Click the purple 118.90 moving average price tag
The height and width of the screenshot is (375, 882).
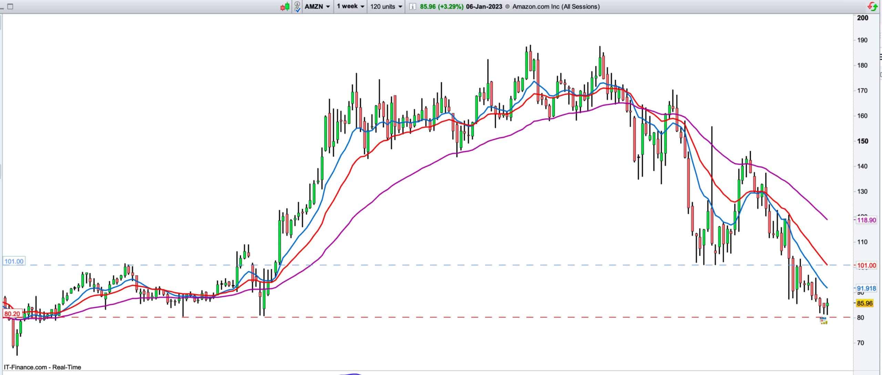[x=866, y=220]
